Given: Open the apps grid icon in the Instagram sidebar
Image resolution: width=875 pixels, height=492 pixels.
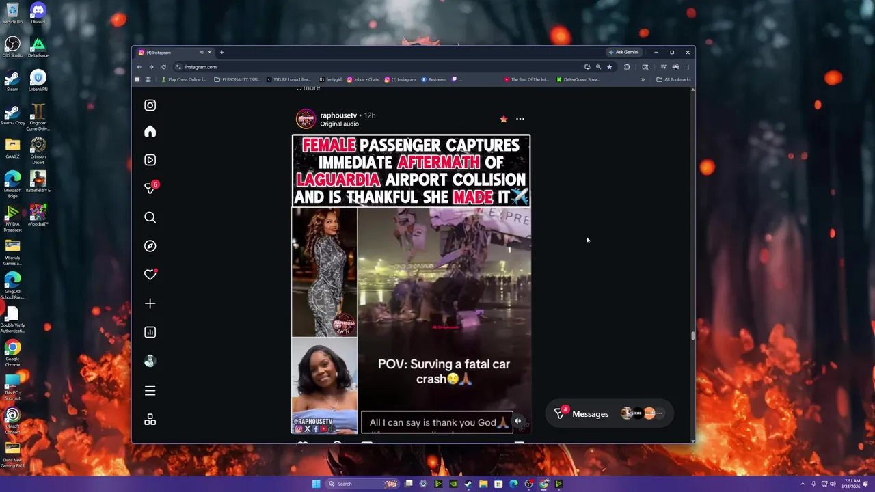Looking at the screenshot, I should tap(150, 420).
